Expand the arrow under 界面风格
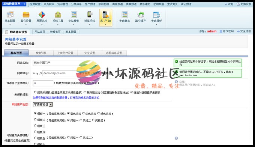Screen dimensions: 255x147 (x=42, y=24)
